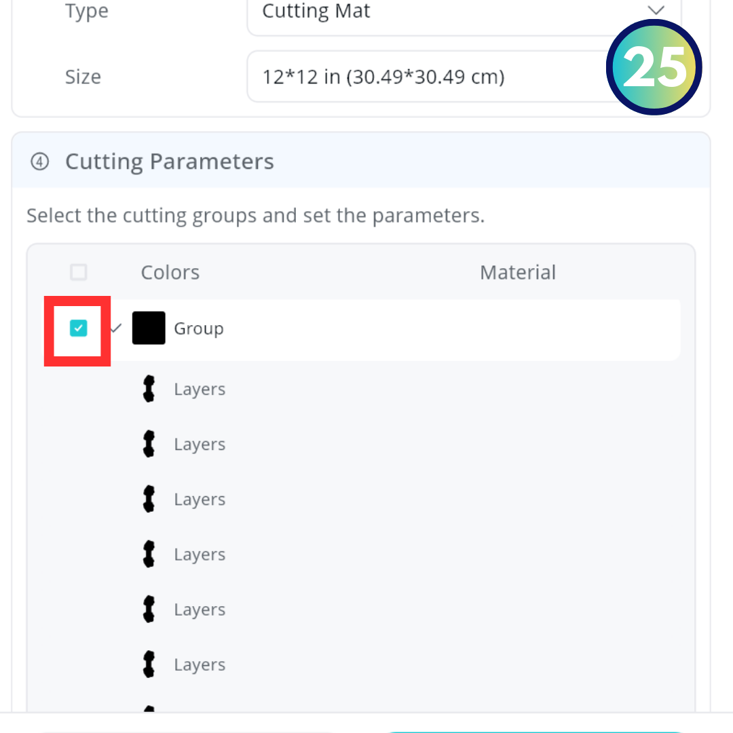Collapse the Group row chevron
Viewport: 733px width, 733px height.
[x=117, y=328]
